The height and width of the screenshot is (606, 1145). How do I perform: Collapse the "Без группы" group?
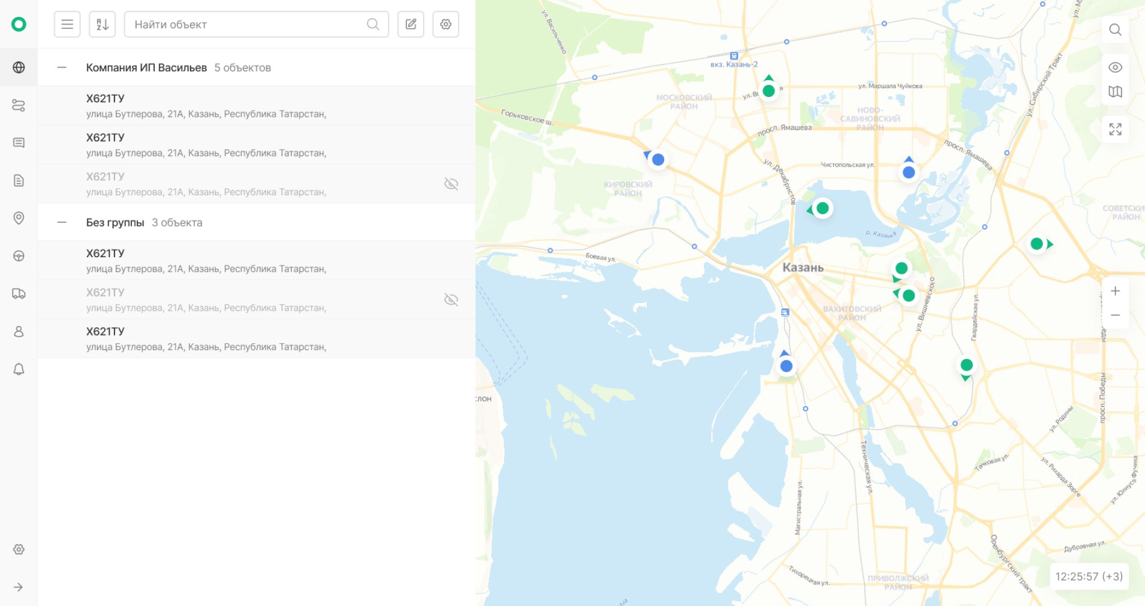tap(61, 222)
